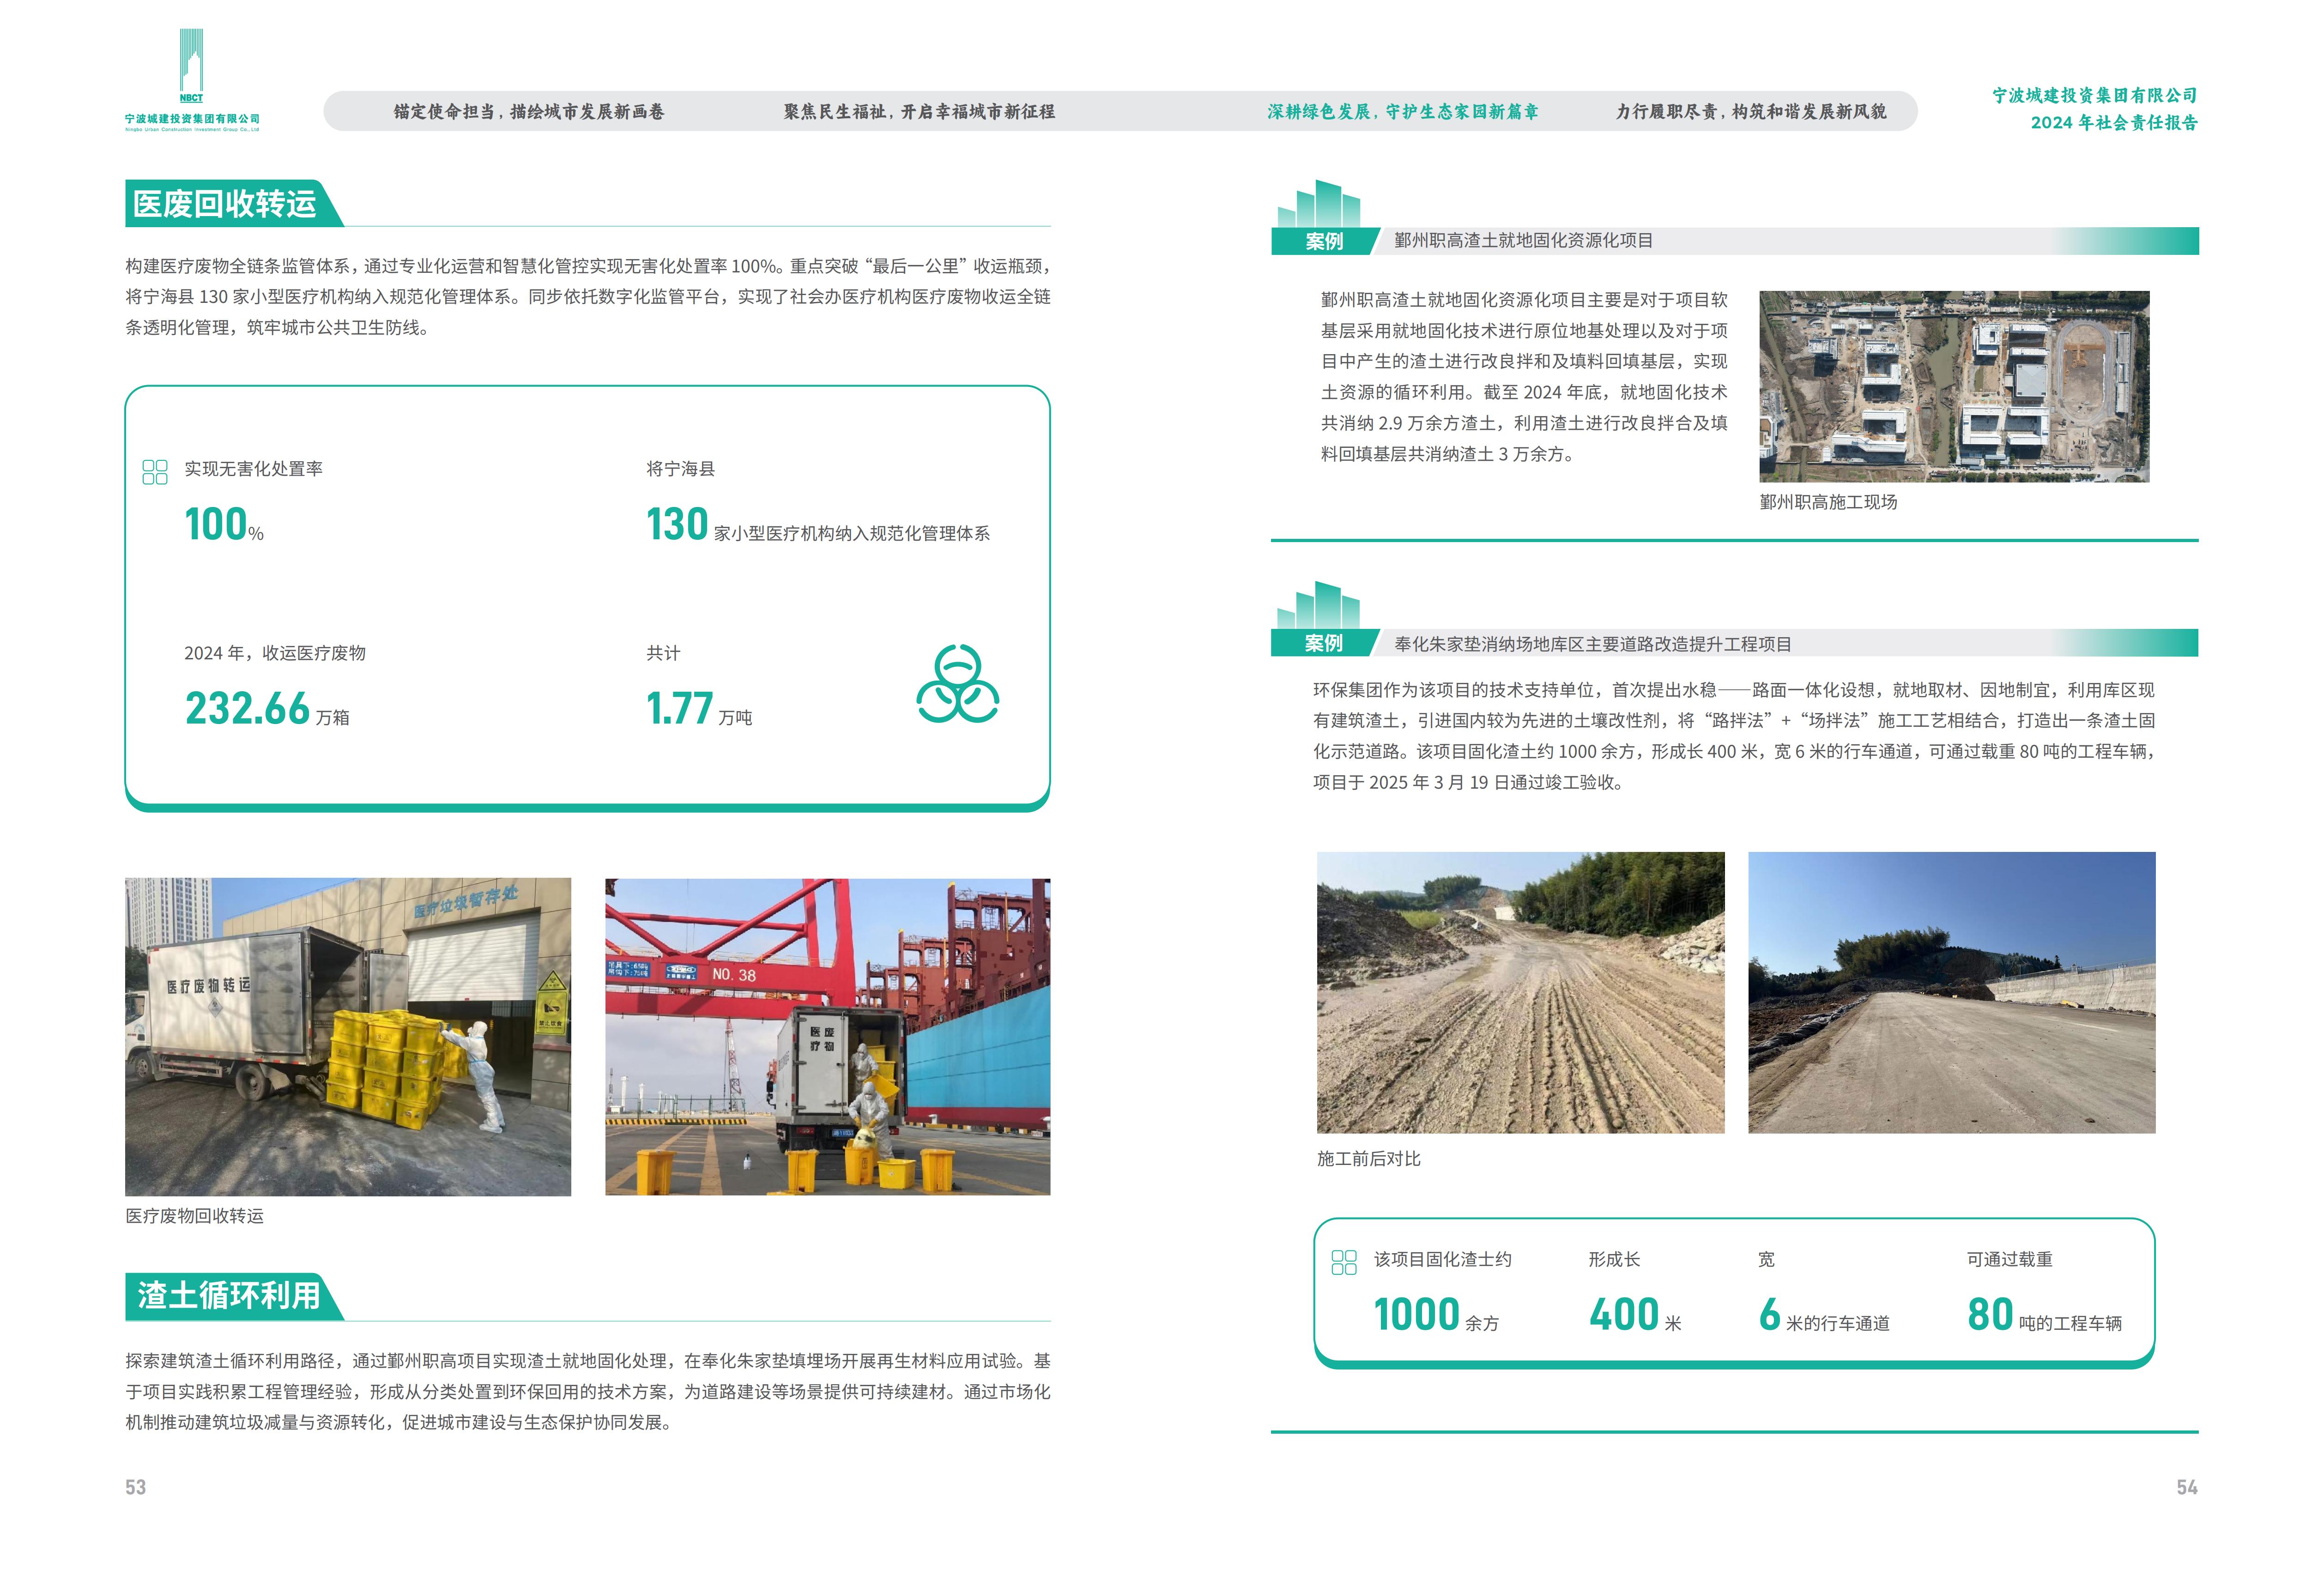Click the biohazard symbol icon
Image resolution: width=2324 pixels, height=1587 pixels.
(x=957, y=684)
